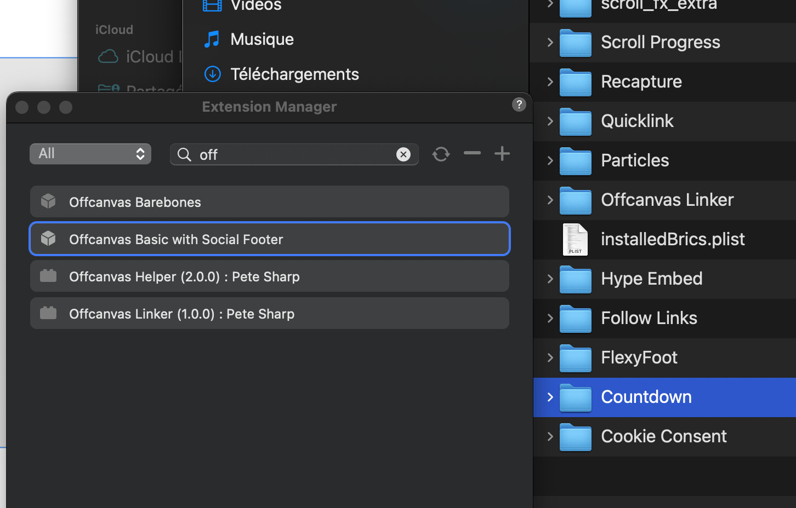Viewport: 796px width, 508px height.
Task: Expand the Countdown folder chevron
Action: (x=550, y=397)
